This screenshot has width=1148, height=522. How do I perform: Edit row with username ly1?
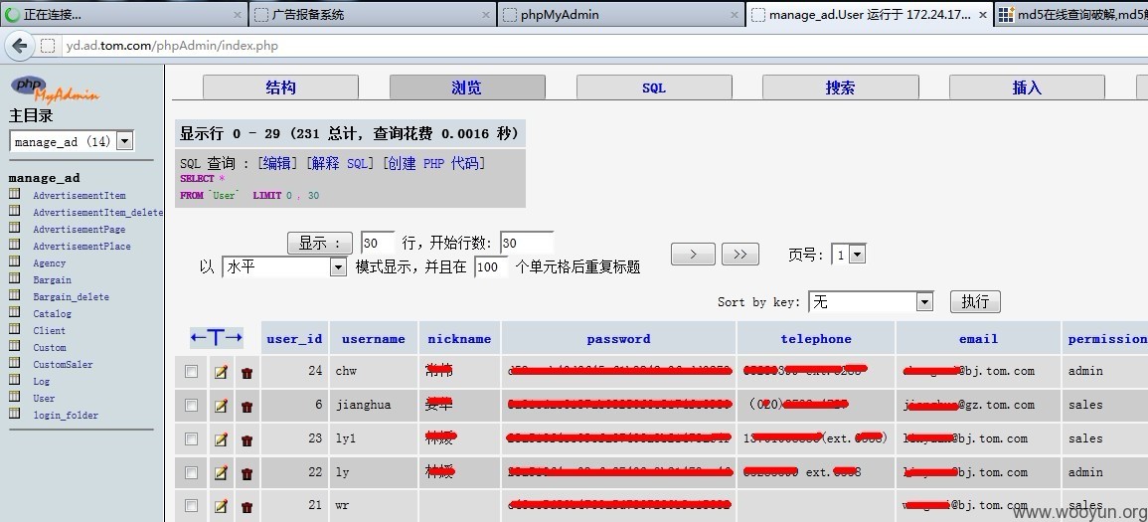[221, 439]
